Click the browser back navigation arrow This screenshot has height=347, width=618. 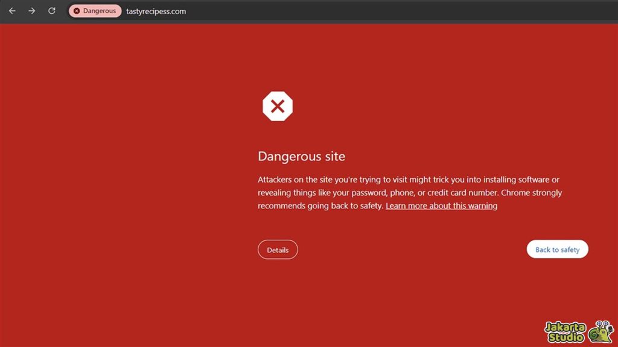12,11
